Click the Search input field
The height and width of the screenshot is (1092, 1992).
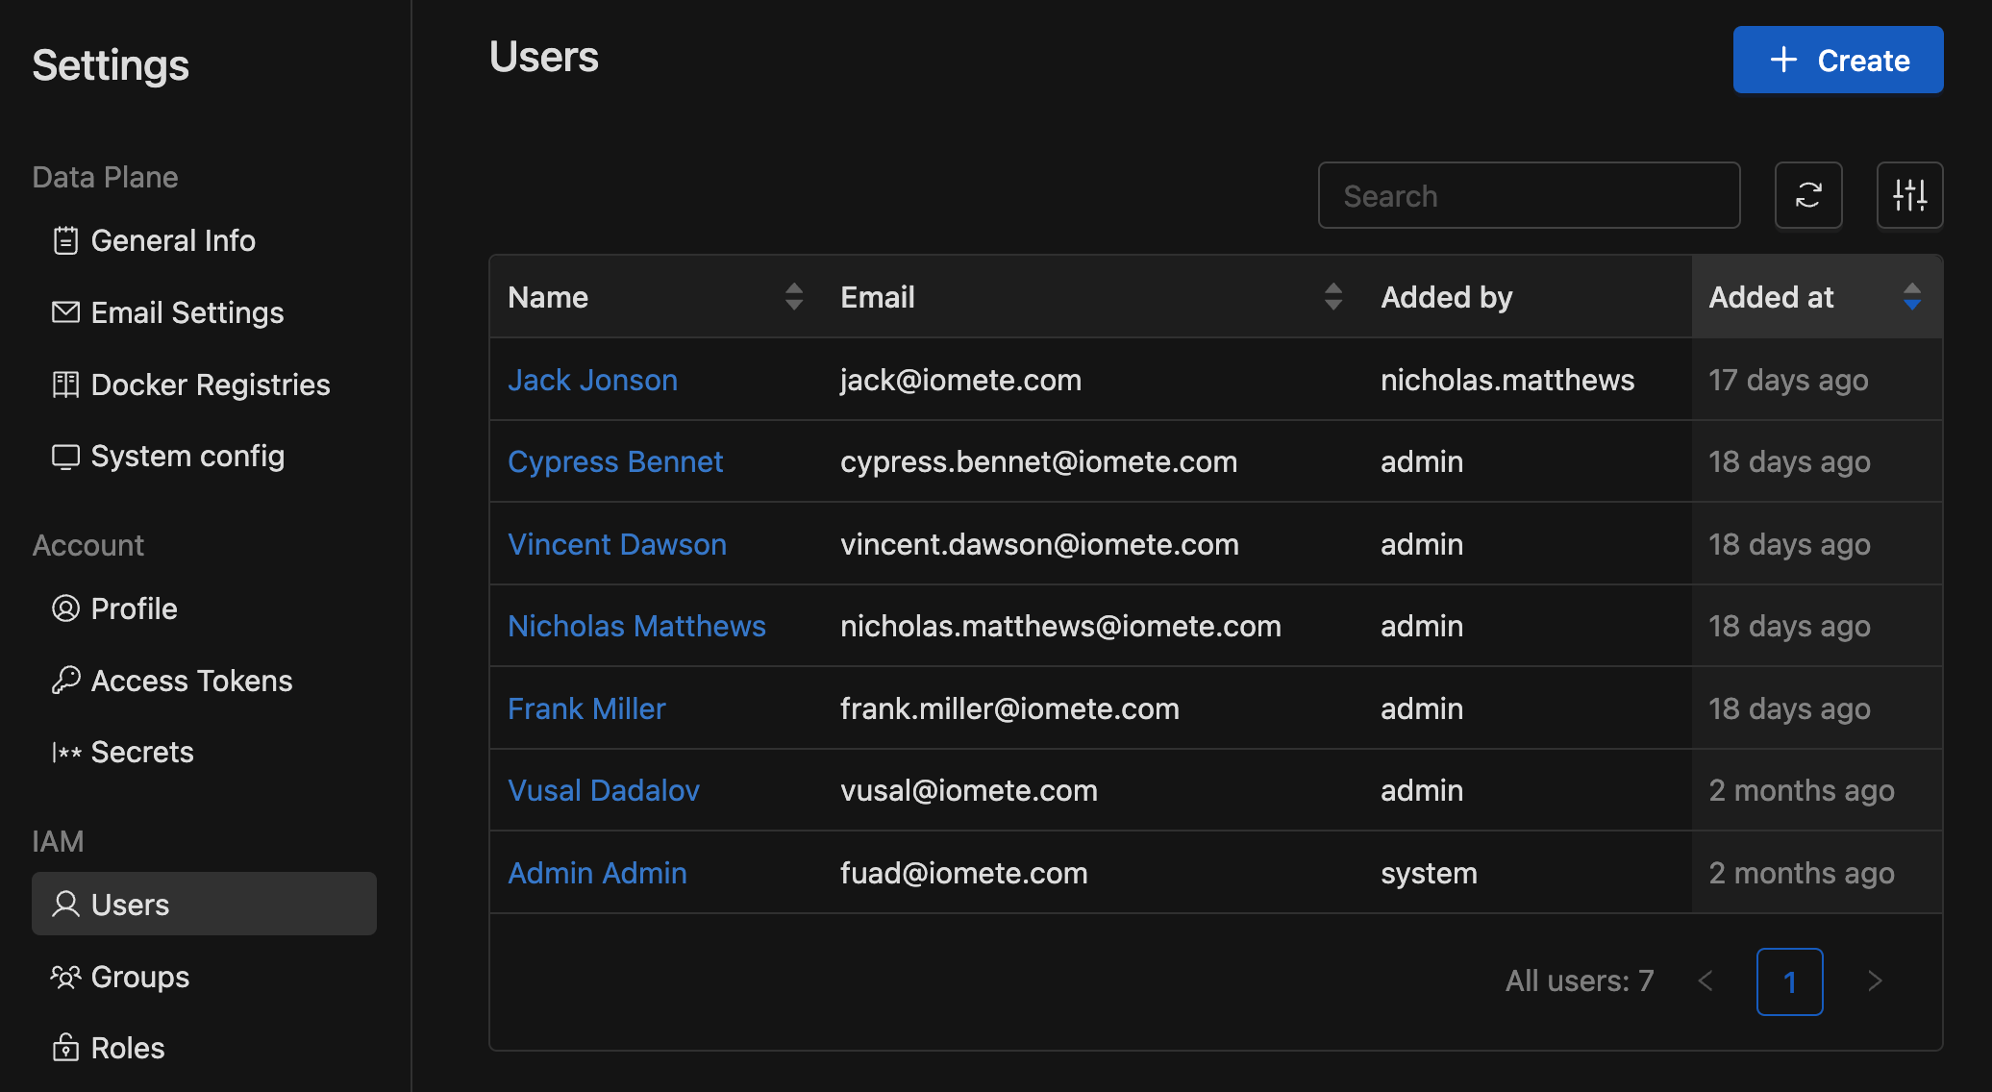tap(1531, 193)
